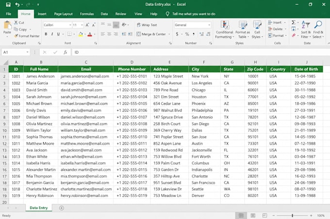Click the Borders icon

(x=69, y=34)
